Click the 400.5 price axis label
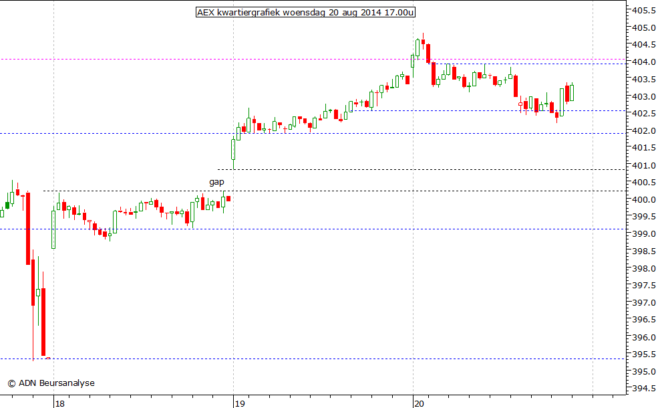The height and width of the screenshot is (408, 658). point(644,183)
